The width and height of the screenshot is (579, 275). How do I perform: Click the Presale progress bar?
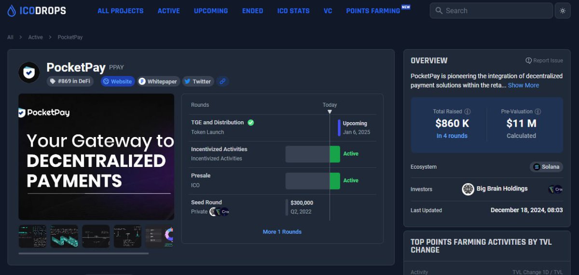click(x=313, y=181)
